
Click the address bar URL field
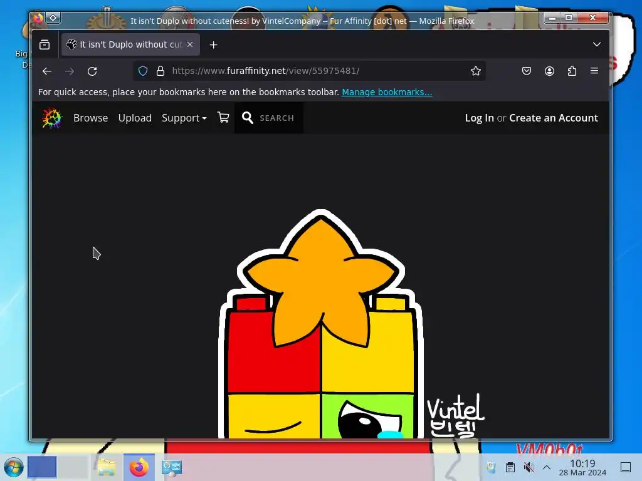coord(311,71)
